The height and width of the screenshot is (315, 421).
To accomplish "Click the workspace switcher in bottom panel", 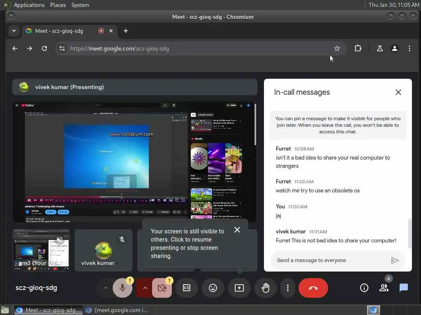I will point(373,310).
